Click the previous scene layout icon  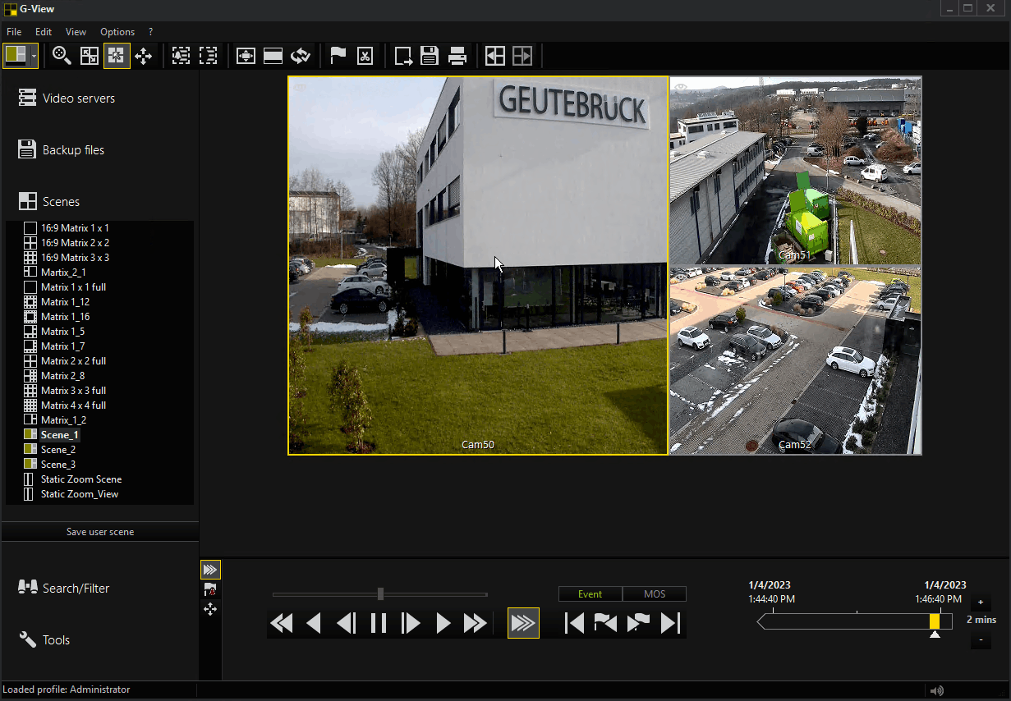coord(494,56)
